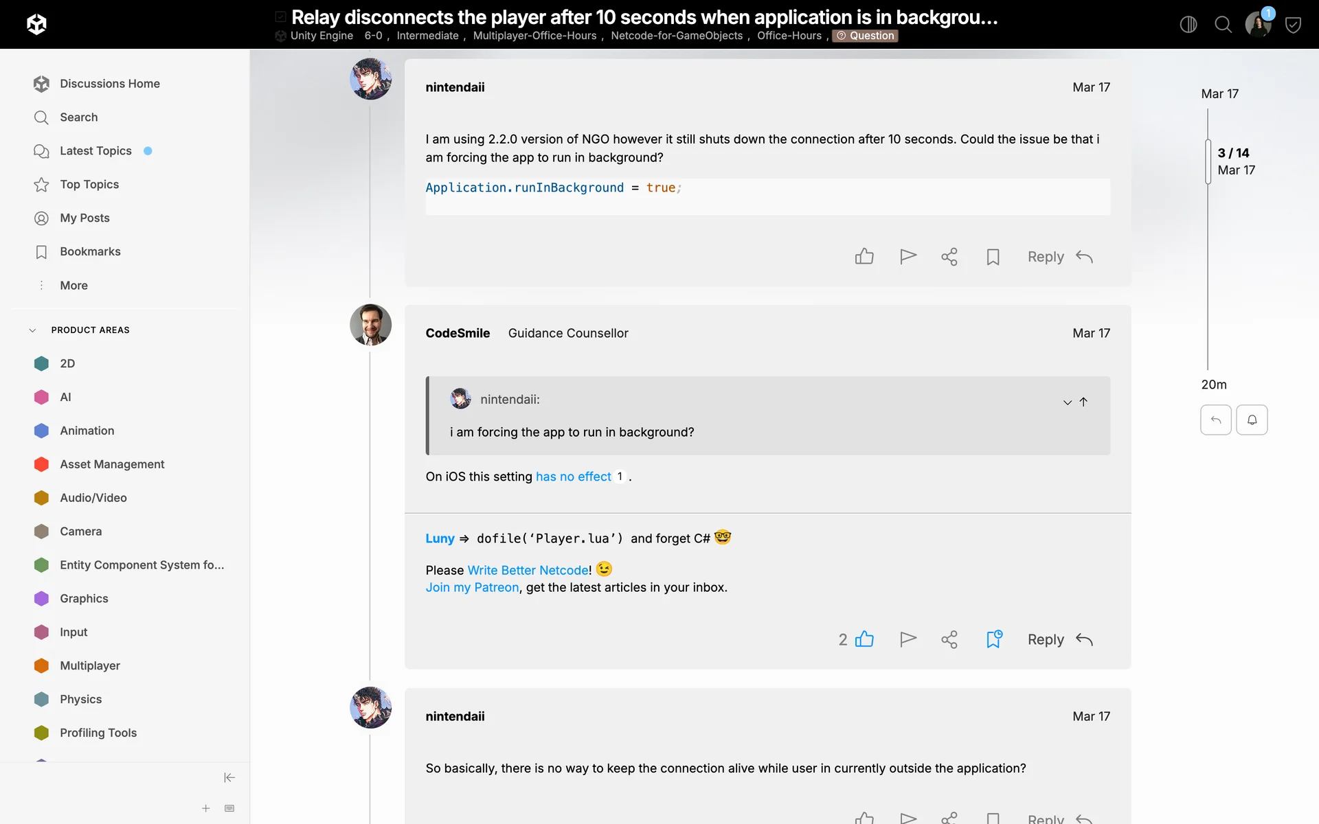Image resolution: width=1319 pixels, height=824 pixels.
Task: Open notification bell in timeline panel
Action: (1252, 420)
